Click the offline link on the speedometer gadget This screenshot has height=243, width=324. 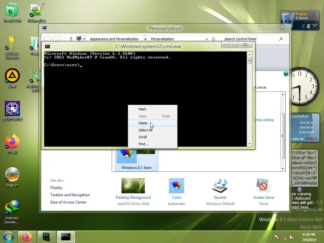pos(312,139)
